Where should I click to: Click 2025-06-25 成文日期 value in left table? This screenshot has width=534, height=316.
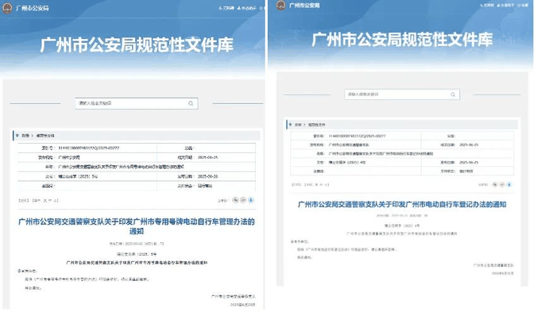(x=207, y=157)
